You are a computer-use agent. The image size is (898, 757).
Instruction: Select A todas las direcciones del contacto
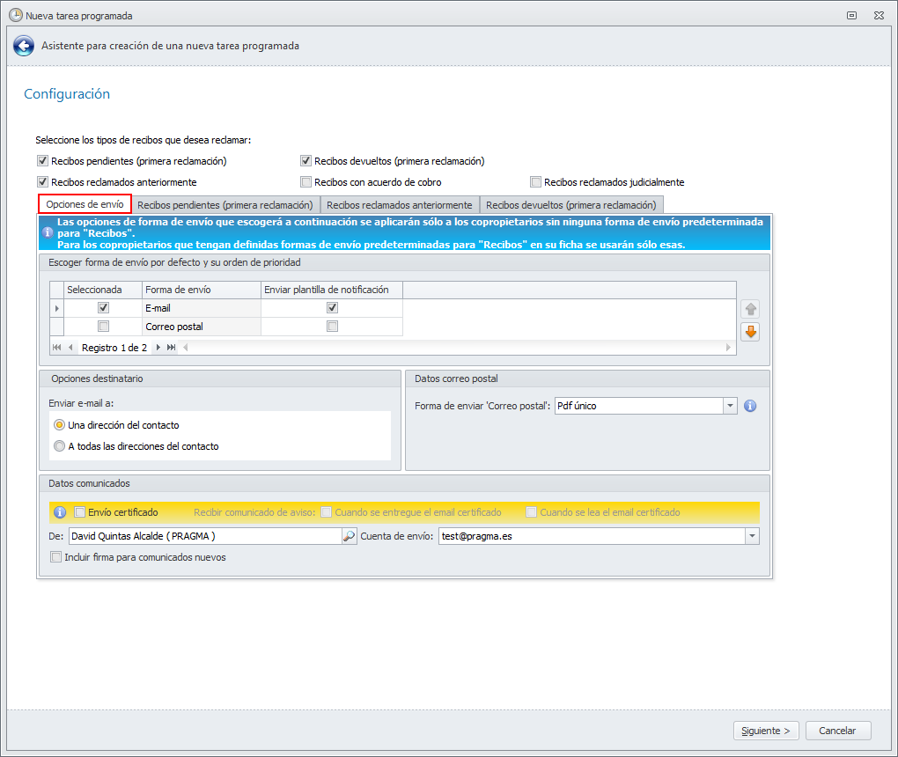tap(59, 446)
